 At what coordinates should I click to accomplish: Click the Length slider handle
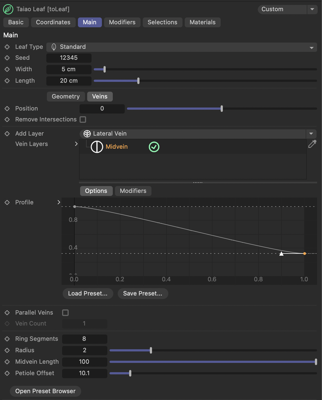(x=138, y=81)
